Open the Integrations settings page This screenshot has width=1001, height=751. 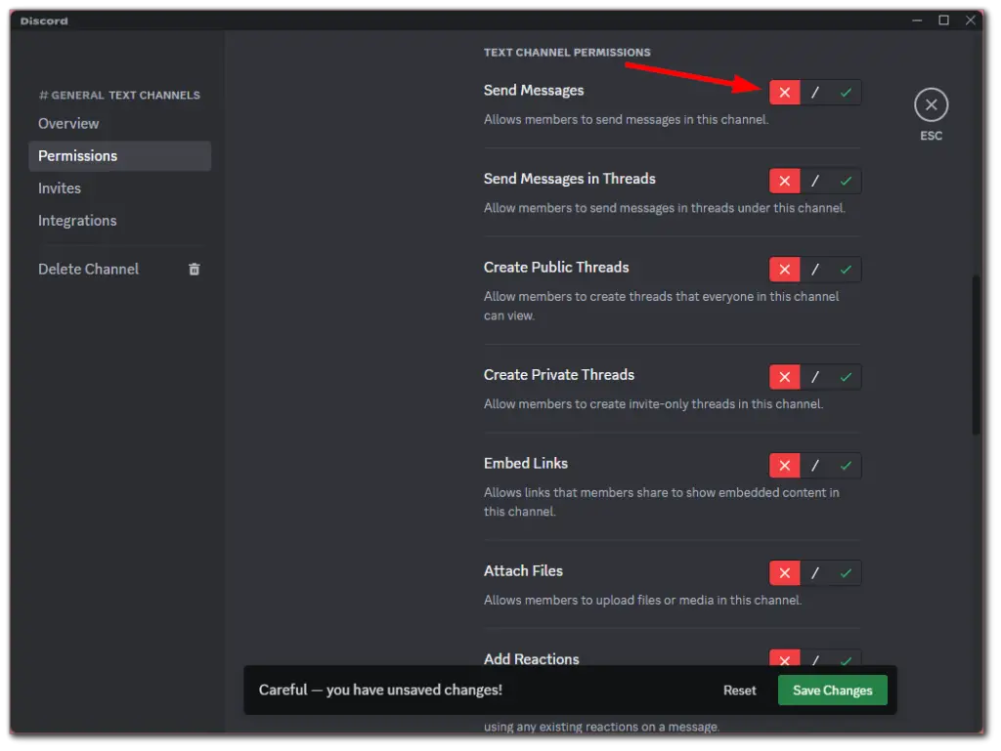click(x=77, y=220)
